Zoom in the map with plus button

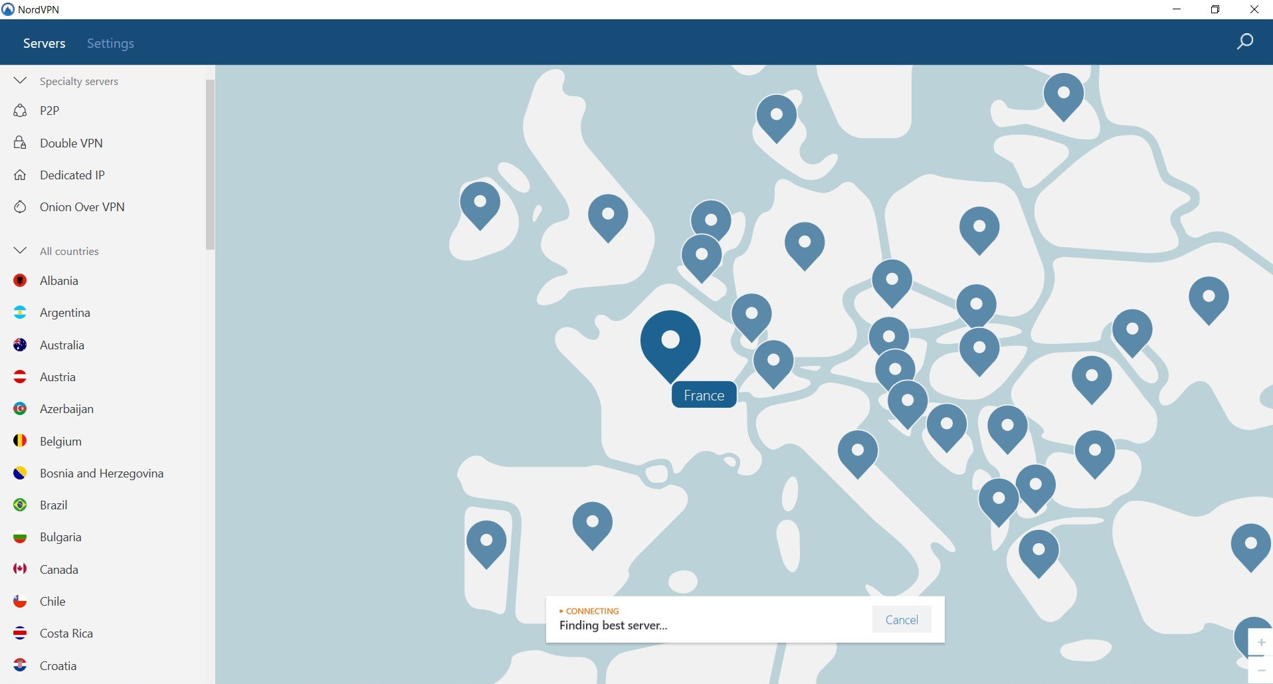click(x=1261, y=642)
